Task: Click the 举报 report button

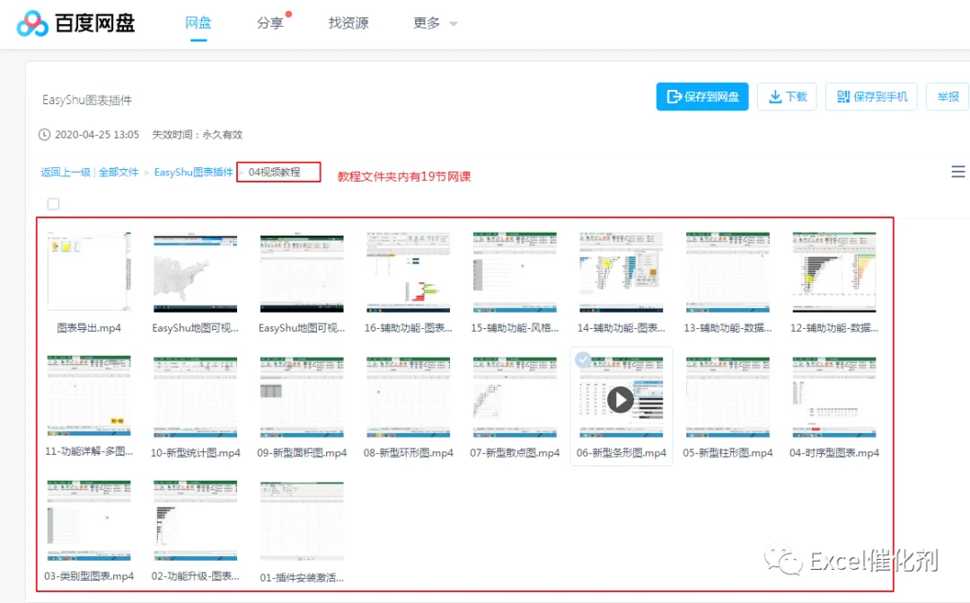Action: point(948,96)
